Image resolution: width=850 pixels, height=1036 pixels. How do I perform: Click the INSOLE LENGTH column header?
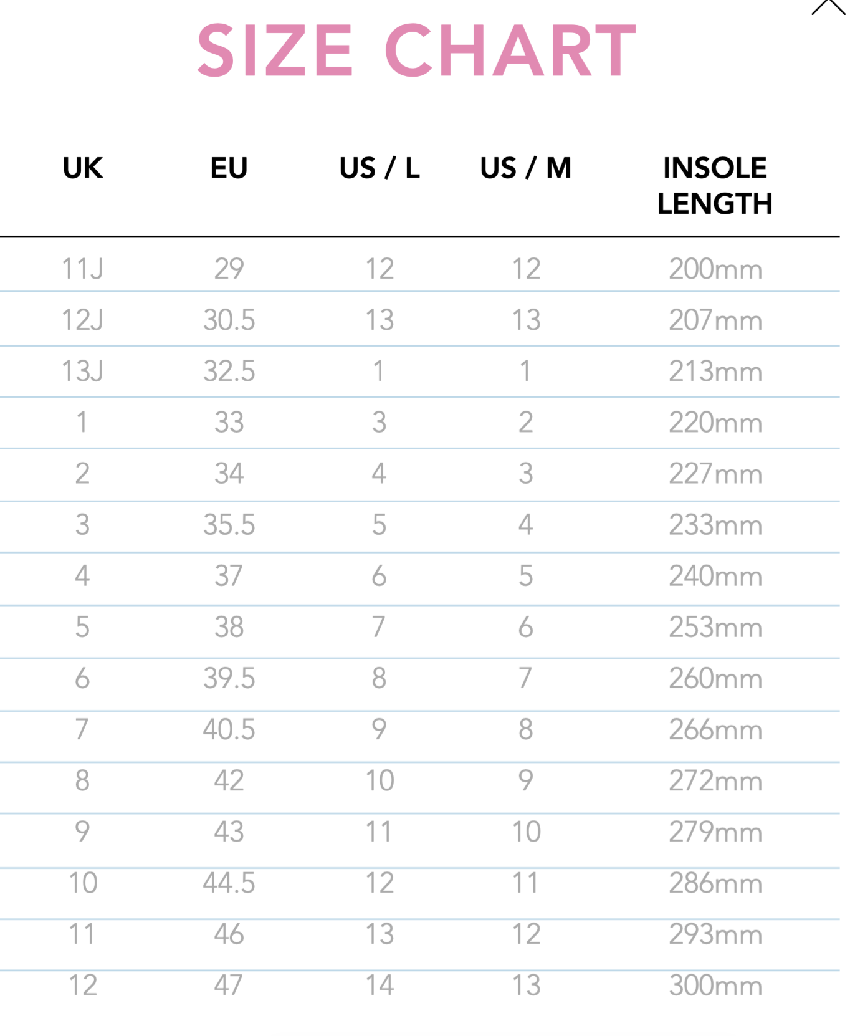(x=715, y=186)
